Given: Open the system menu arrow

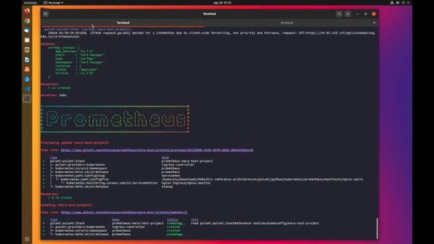Looking at the screenshot, I should tap(408, 3).
